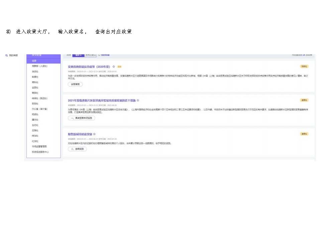Click the pill button under 限售股减持财政奖励
The width and height of the screenshot is (321, 240).
(x=77, y=149)
